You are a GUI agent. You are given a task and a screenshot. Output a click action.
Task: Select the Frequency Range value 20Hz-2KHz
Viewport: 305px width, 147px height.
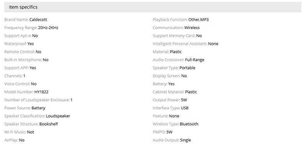48,28
